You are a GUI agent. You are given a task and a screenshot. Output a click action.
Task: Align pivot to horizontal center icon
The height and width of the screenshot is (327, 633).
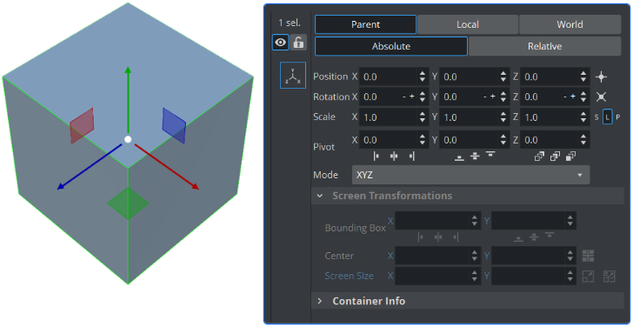pos(394,157)
